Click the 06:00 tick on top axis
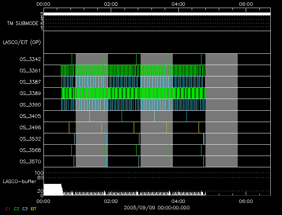Viewport: 282px width, 215px height. click(246, 4)
